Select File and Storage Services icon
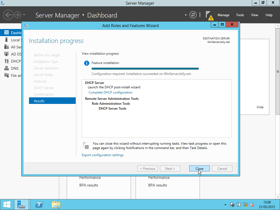 pos(7,75)
